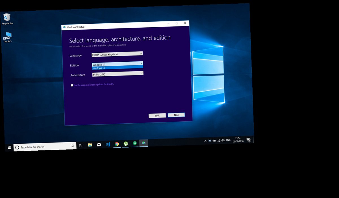Viewport: 339px width, 198px height.
Task: Open the battery status tray icon
Action: (x=214, y=141)
